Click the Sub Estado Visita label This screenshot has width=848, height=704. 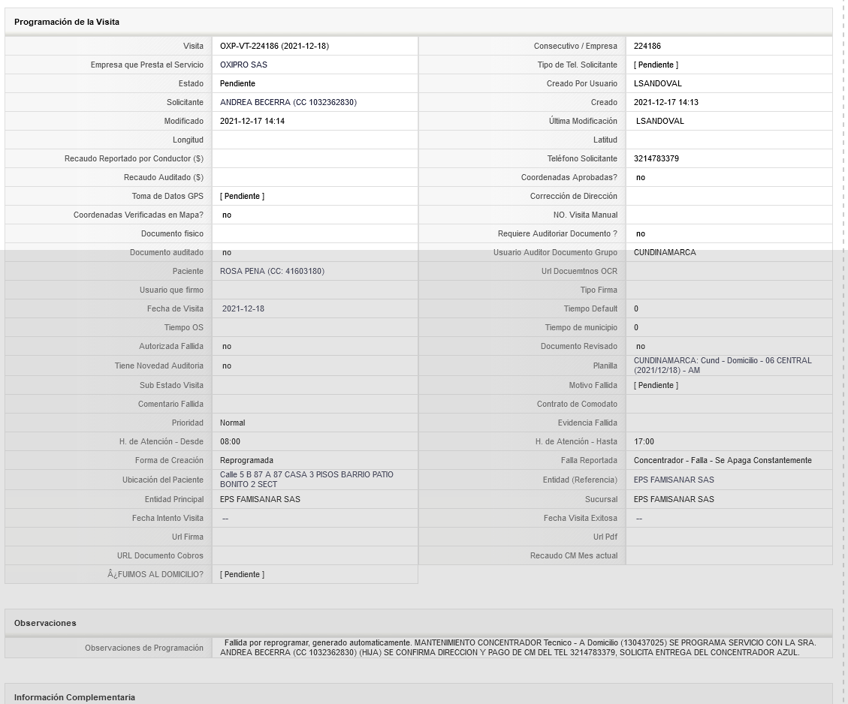171,385
